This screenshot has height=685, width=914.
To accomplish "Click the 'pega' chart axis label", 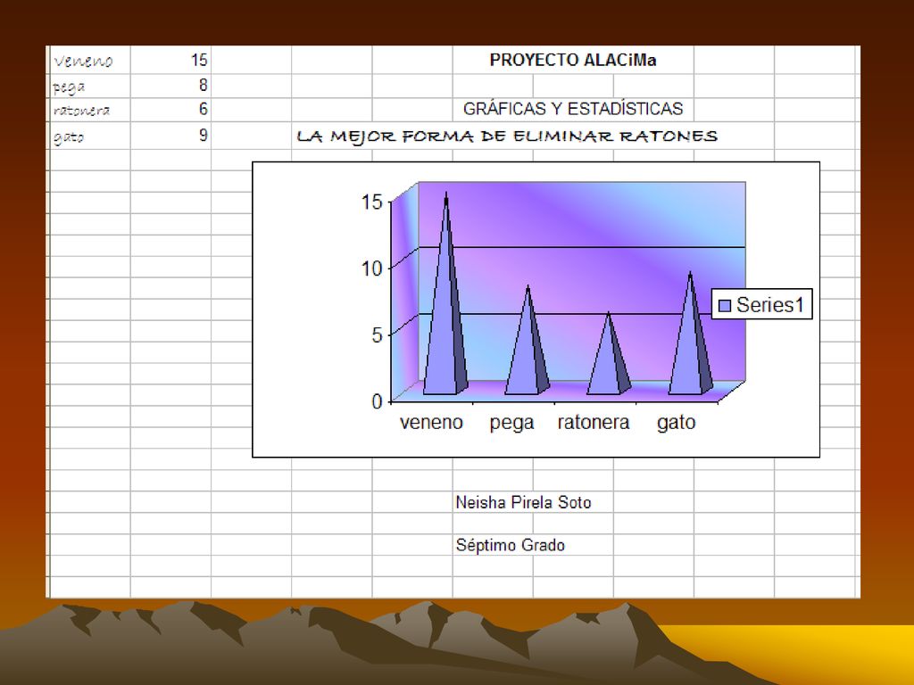I will (511, 423).
